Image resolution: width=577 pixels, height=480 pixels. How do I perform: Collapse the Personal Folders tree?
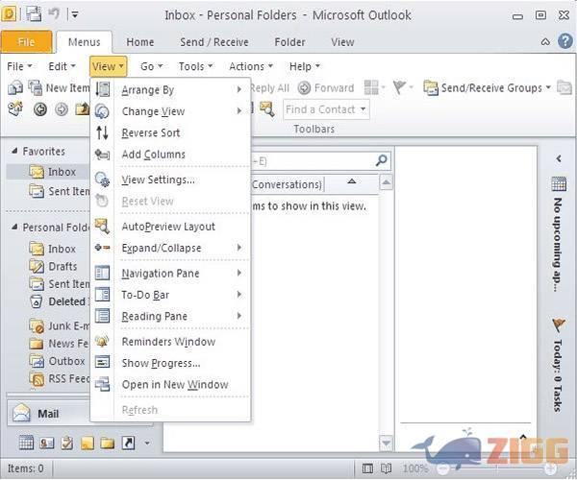coord(14,227)
